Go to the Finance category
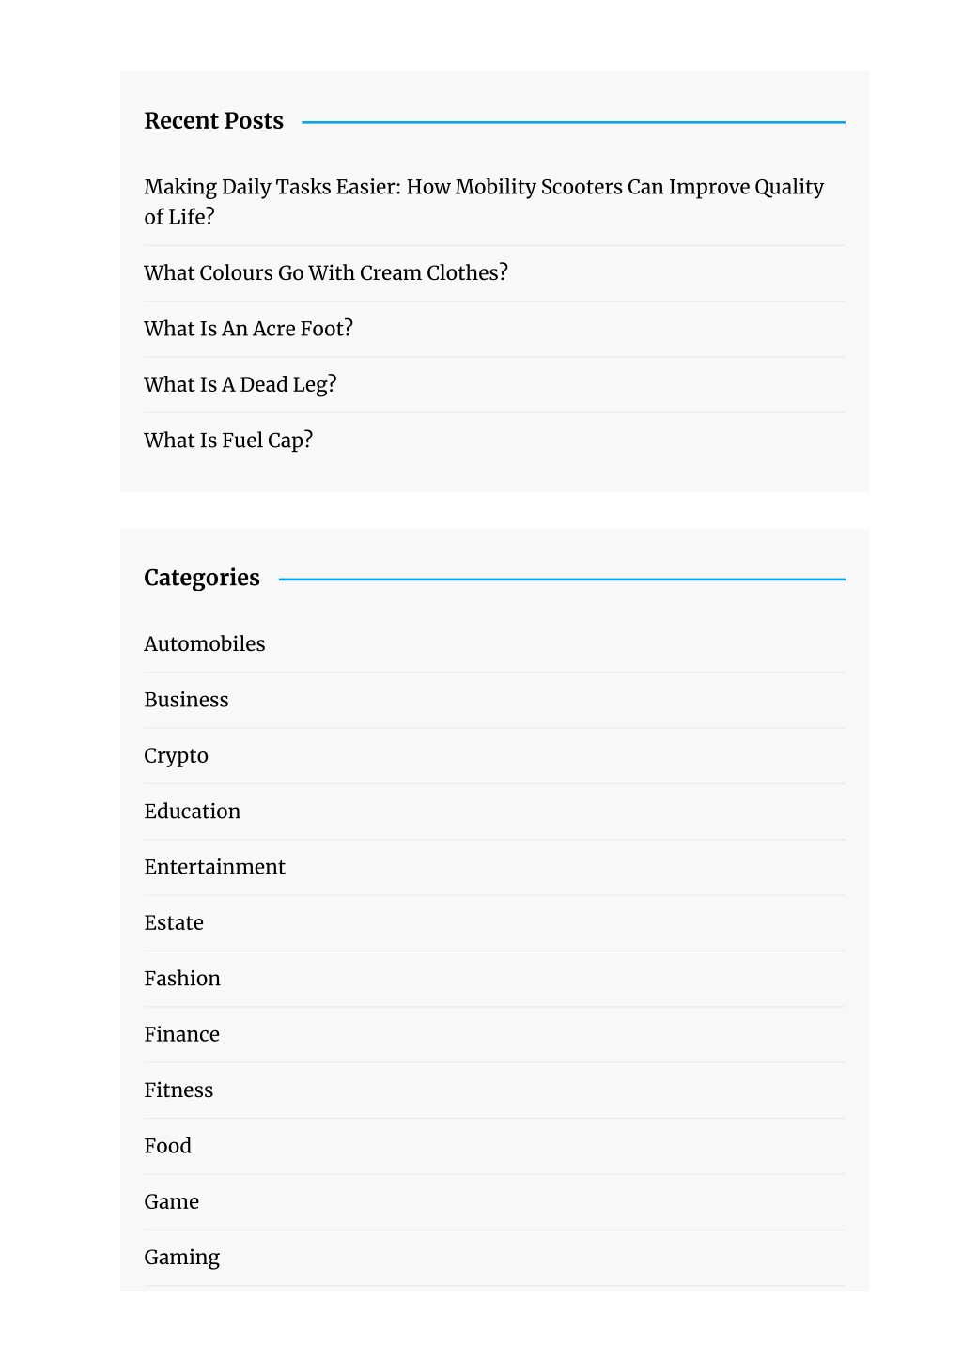Image resolution: width=962 pixels, height=1361 pixels. tap(181, 1034)
